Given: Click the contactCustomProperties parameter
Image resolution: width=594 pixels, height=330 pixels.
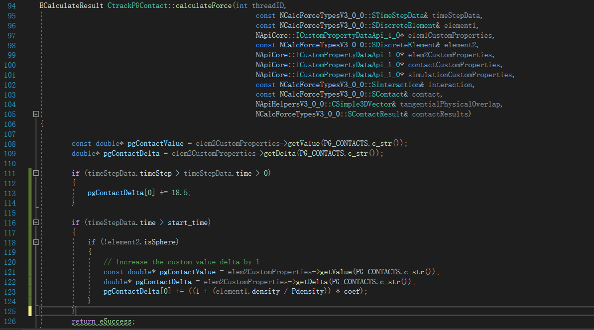Looking at the screenshot, I should coord(455,65).
